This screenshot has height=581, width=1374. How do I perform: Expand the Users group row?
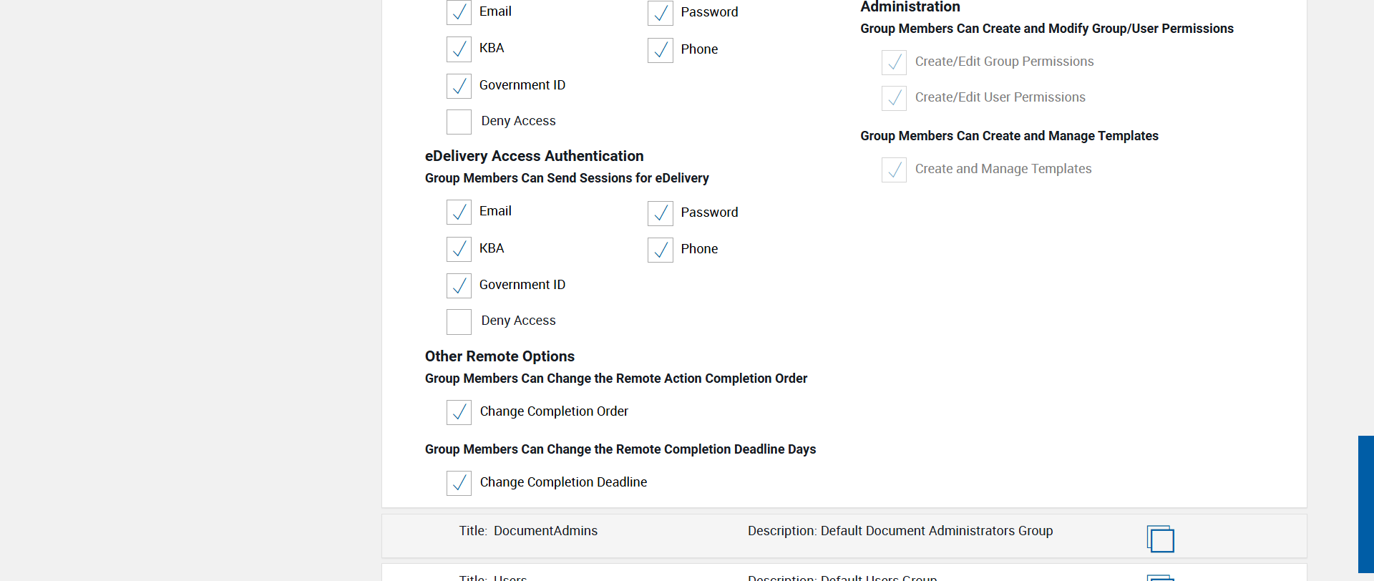coord(494,577)
